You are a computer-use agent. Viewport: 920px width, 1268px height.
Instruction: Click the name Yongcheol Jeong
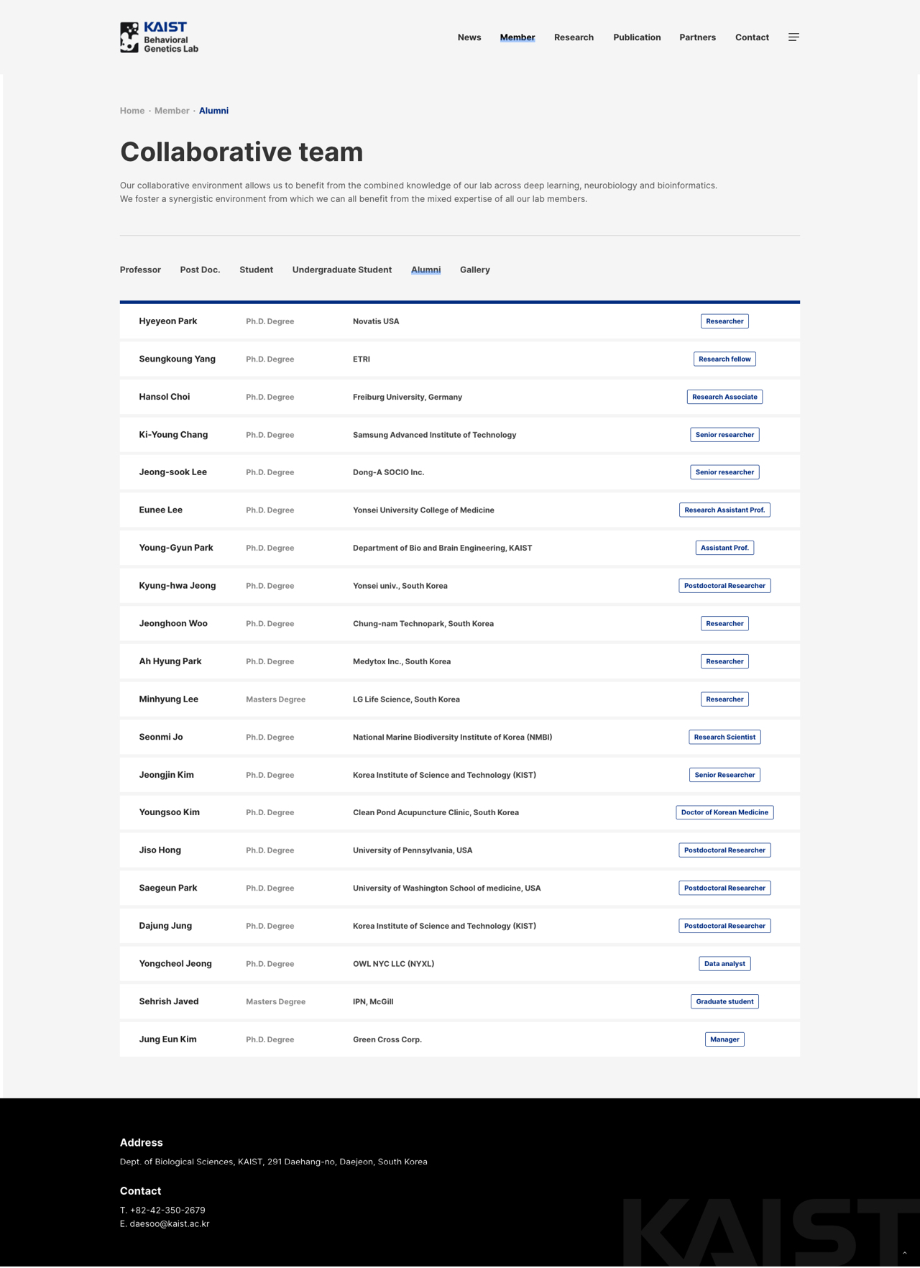[x=175, y=964]
